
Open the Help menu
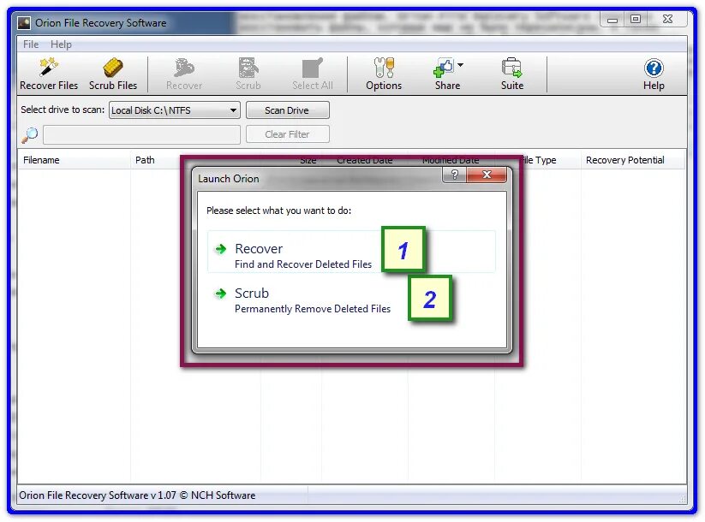tap(61, 44)
